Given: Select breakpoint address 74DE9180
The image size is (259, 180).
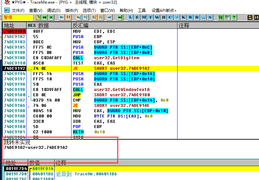Looking at the screenshot, I should coord(15,31).
